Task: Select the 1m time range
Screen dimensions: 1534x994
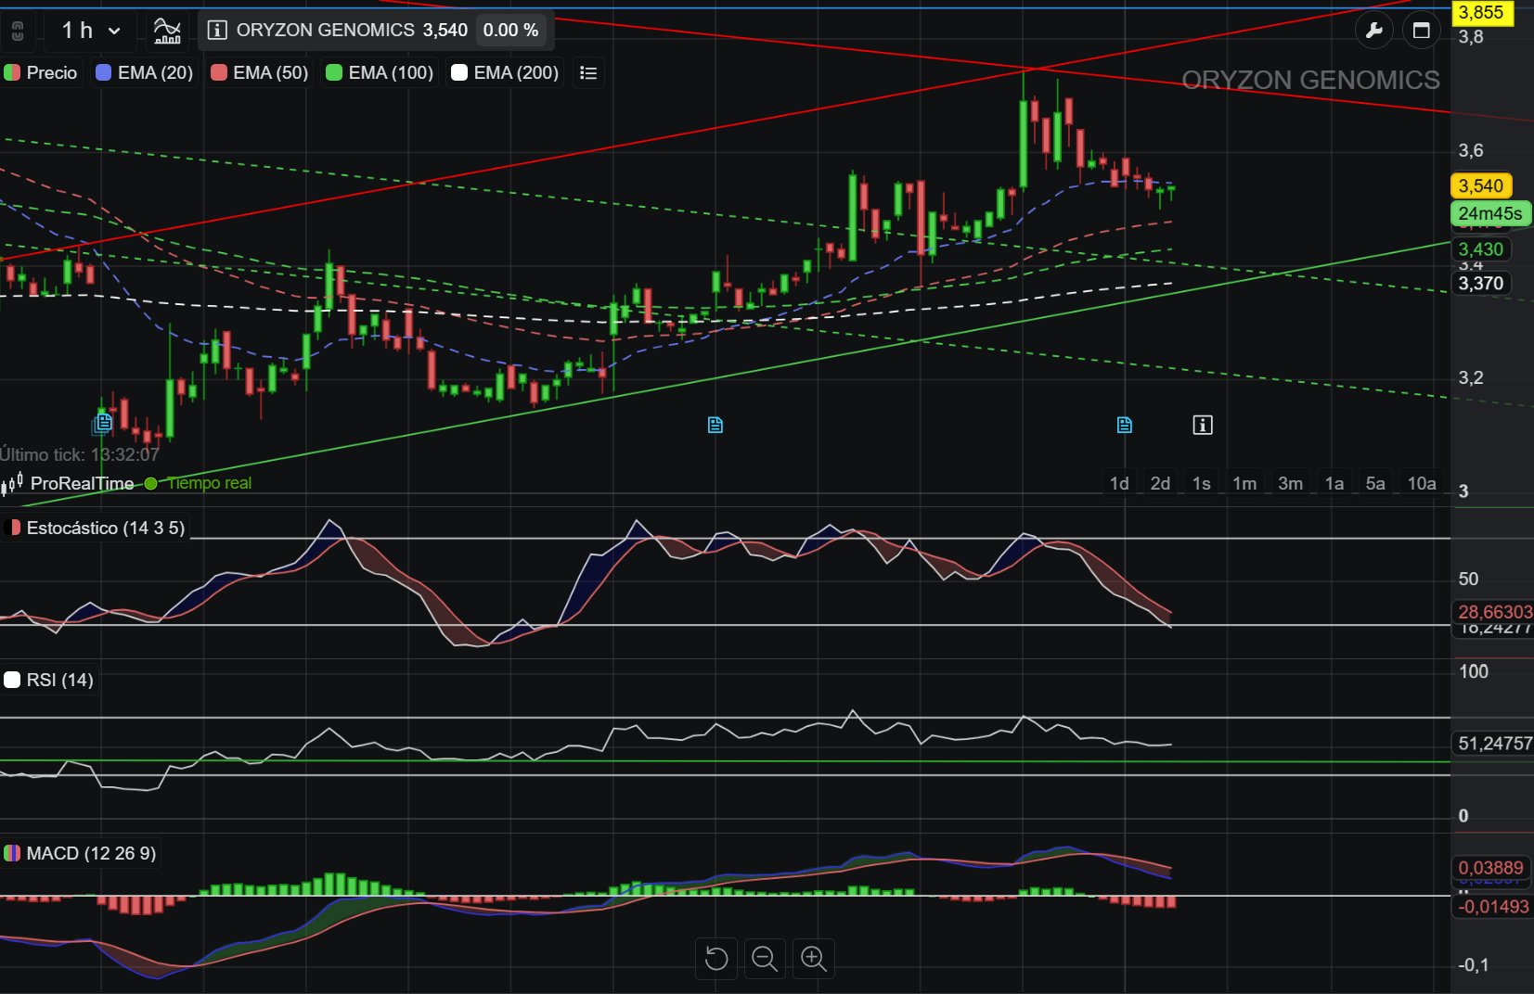Action: coord(1244,483)
